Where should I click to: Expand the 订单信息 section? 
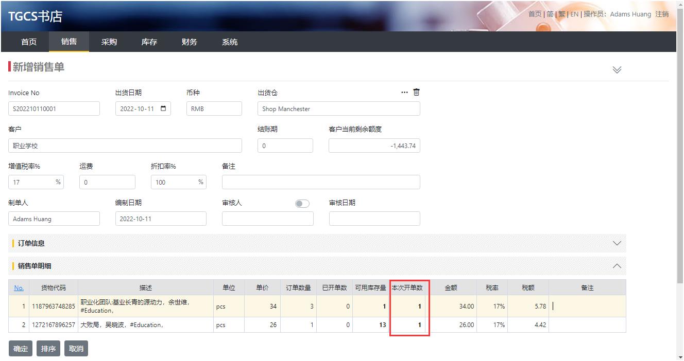coord(617,243)
